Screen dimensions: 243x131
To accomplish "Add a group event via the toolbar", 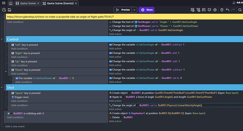I will (x=204, y=10).
